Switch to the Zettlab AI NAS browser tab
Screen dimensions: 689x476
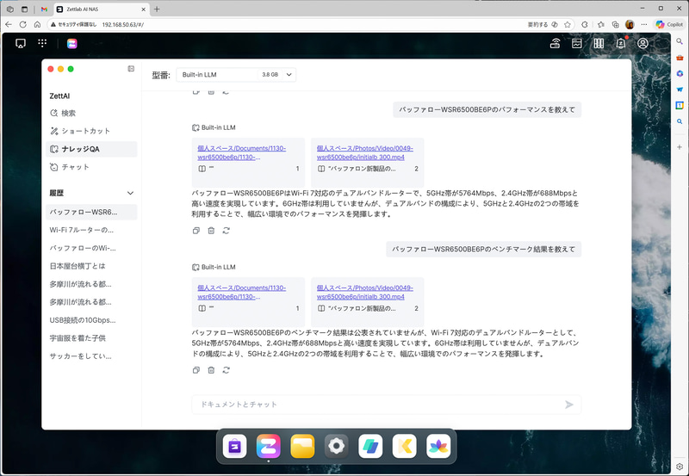pos(101,9)
